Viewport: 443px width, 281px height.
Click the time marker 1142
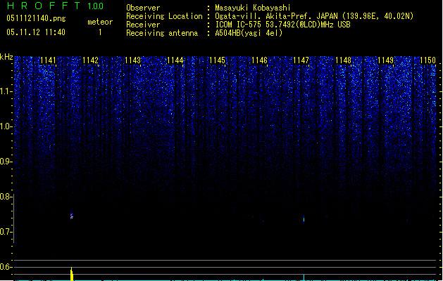click(90, 60)
